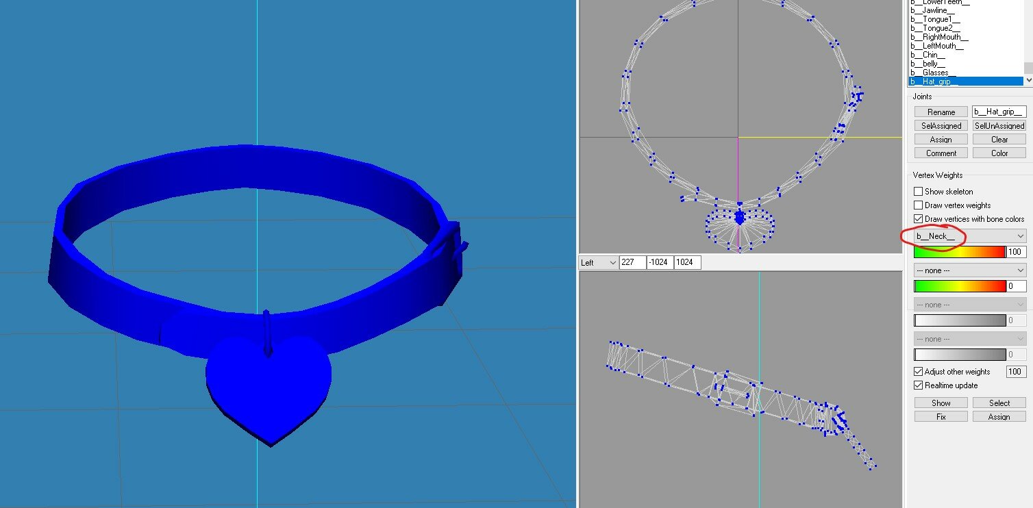
Task: Click the b__Neck__ weight gradient slider
Action: coord(959,252)
